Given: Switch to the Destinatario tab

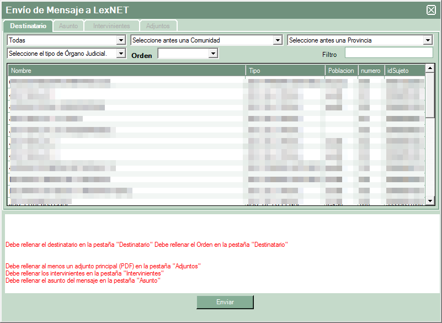Looking at the screenshot, I should coord(28,26).
